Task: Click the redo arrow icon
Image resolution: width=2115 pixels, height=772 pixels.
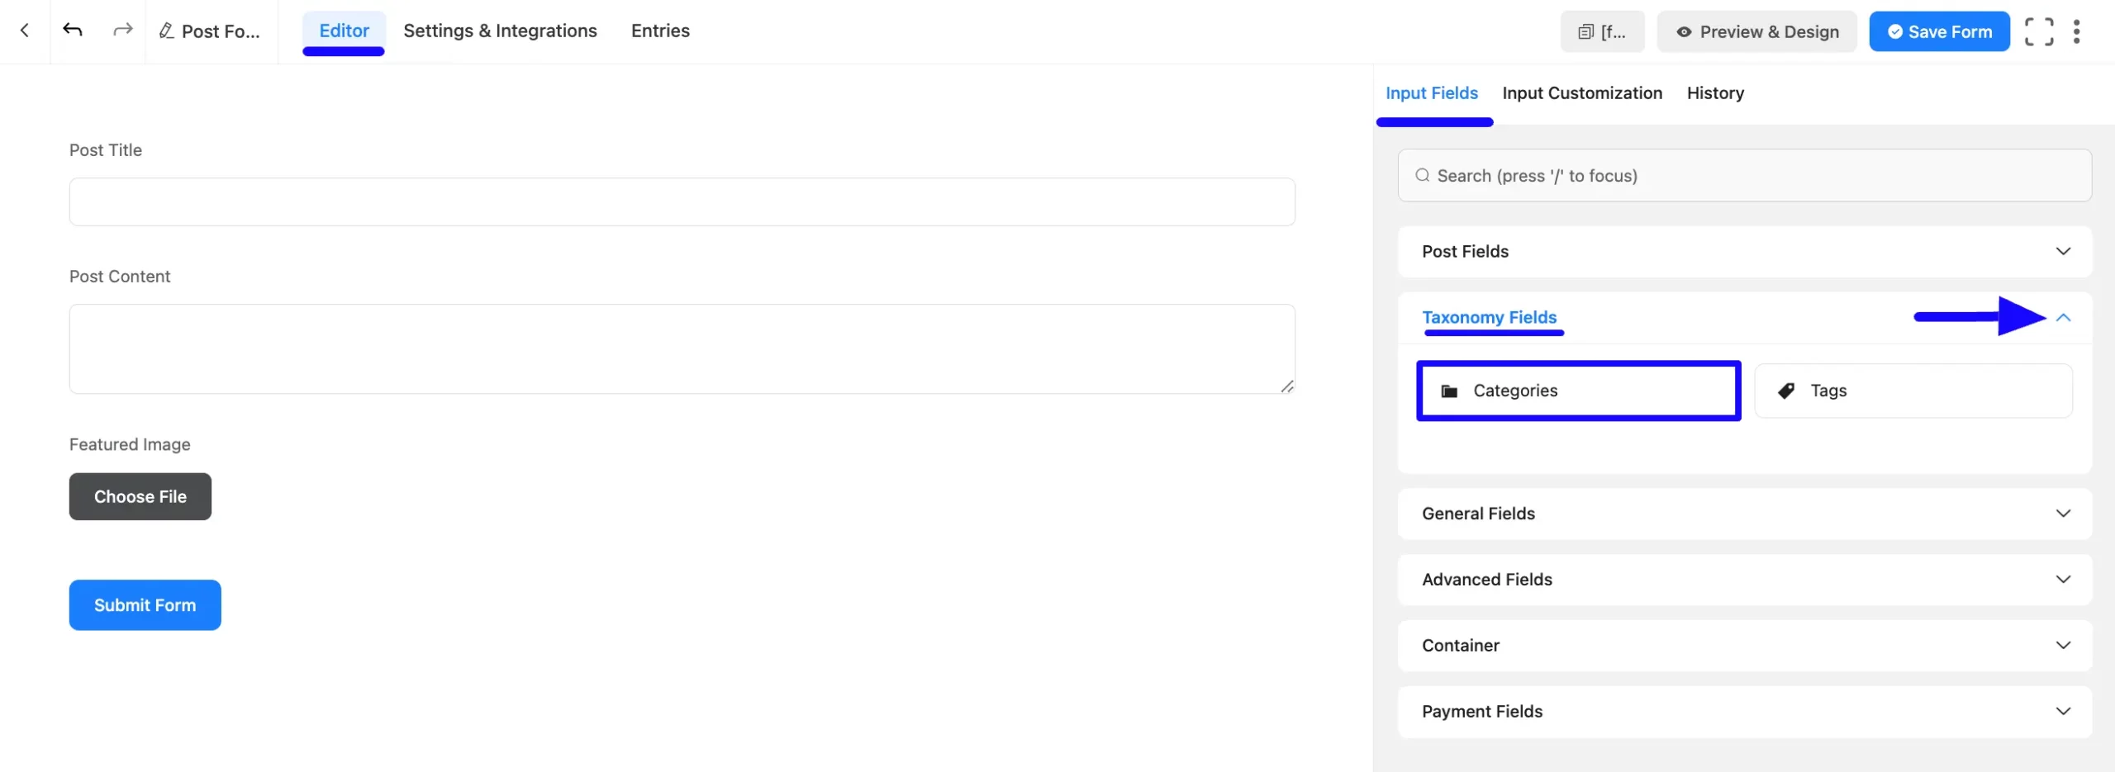Action: (122, 31)
